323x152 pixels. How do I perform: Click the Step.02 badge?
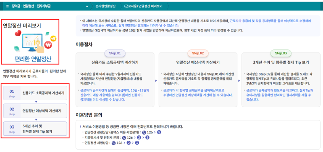point(198,53)
